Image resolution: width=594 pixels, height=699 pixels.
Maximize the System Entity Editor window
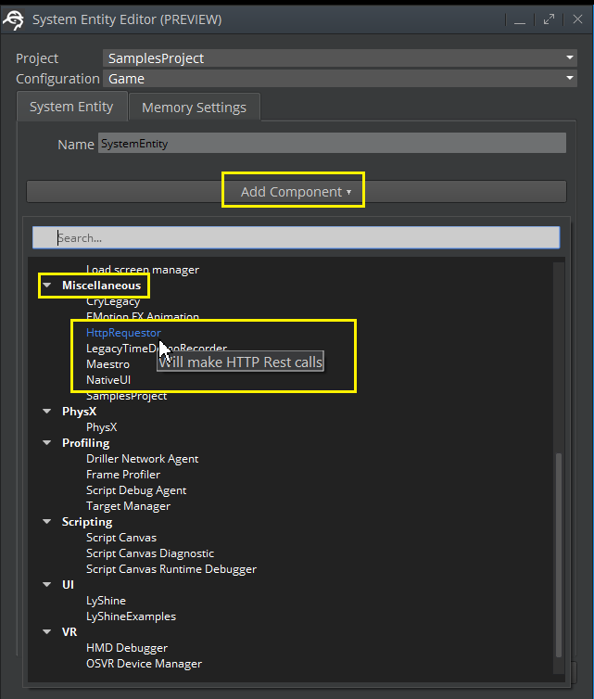[x=549, y=19]
